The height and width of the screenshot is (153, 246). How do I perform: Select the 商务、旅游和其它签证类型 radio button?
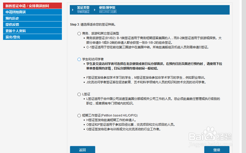[x=79, y=33]
